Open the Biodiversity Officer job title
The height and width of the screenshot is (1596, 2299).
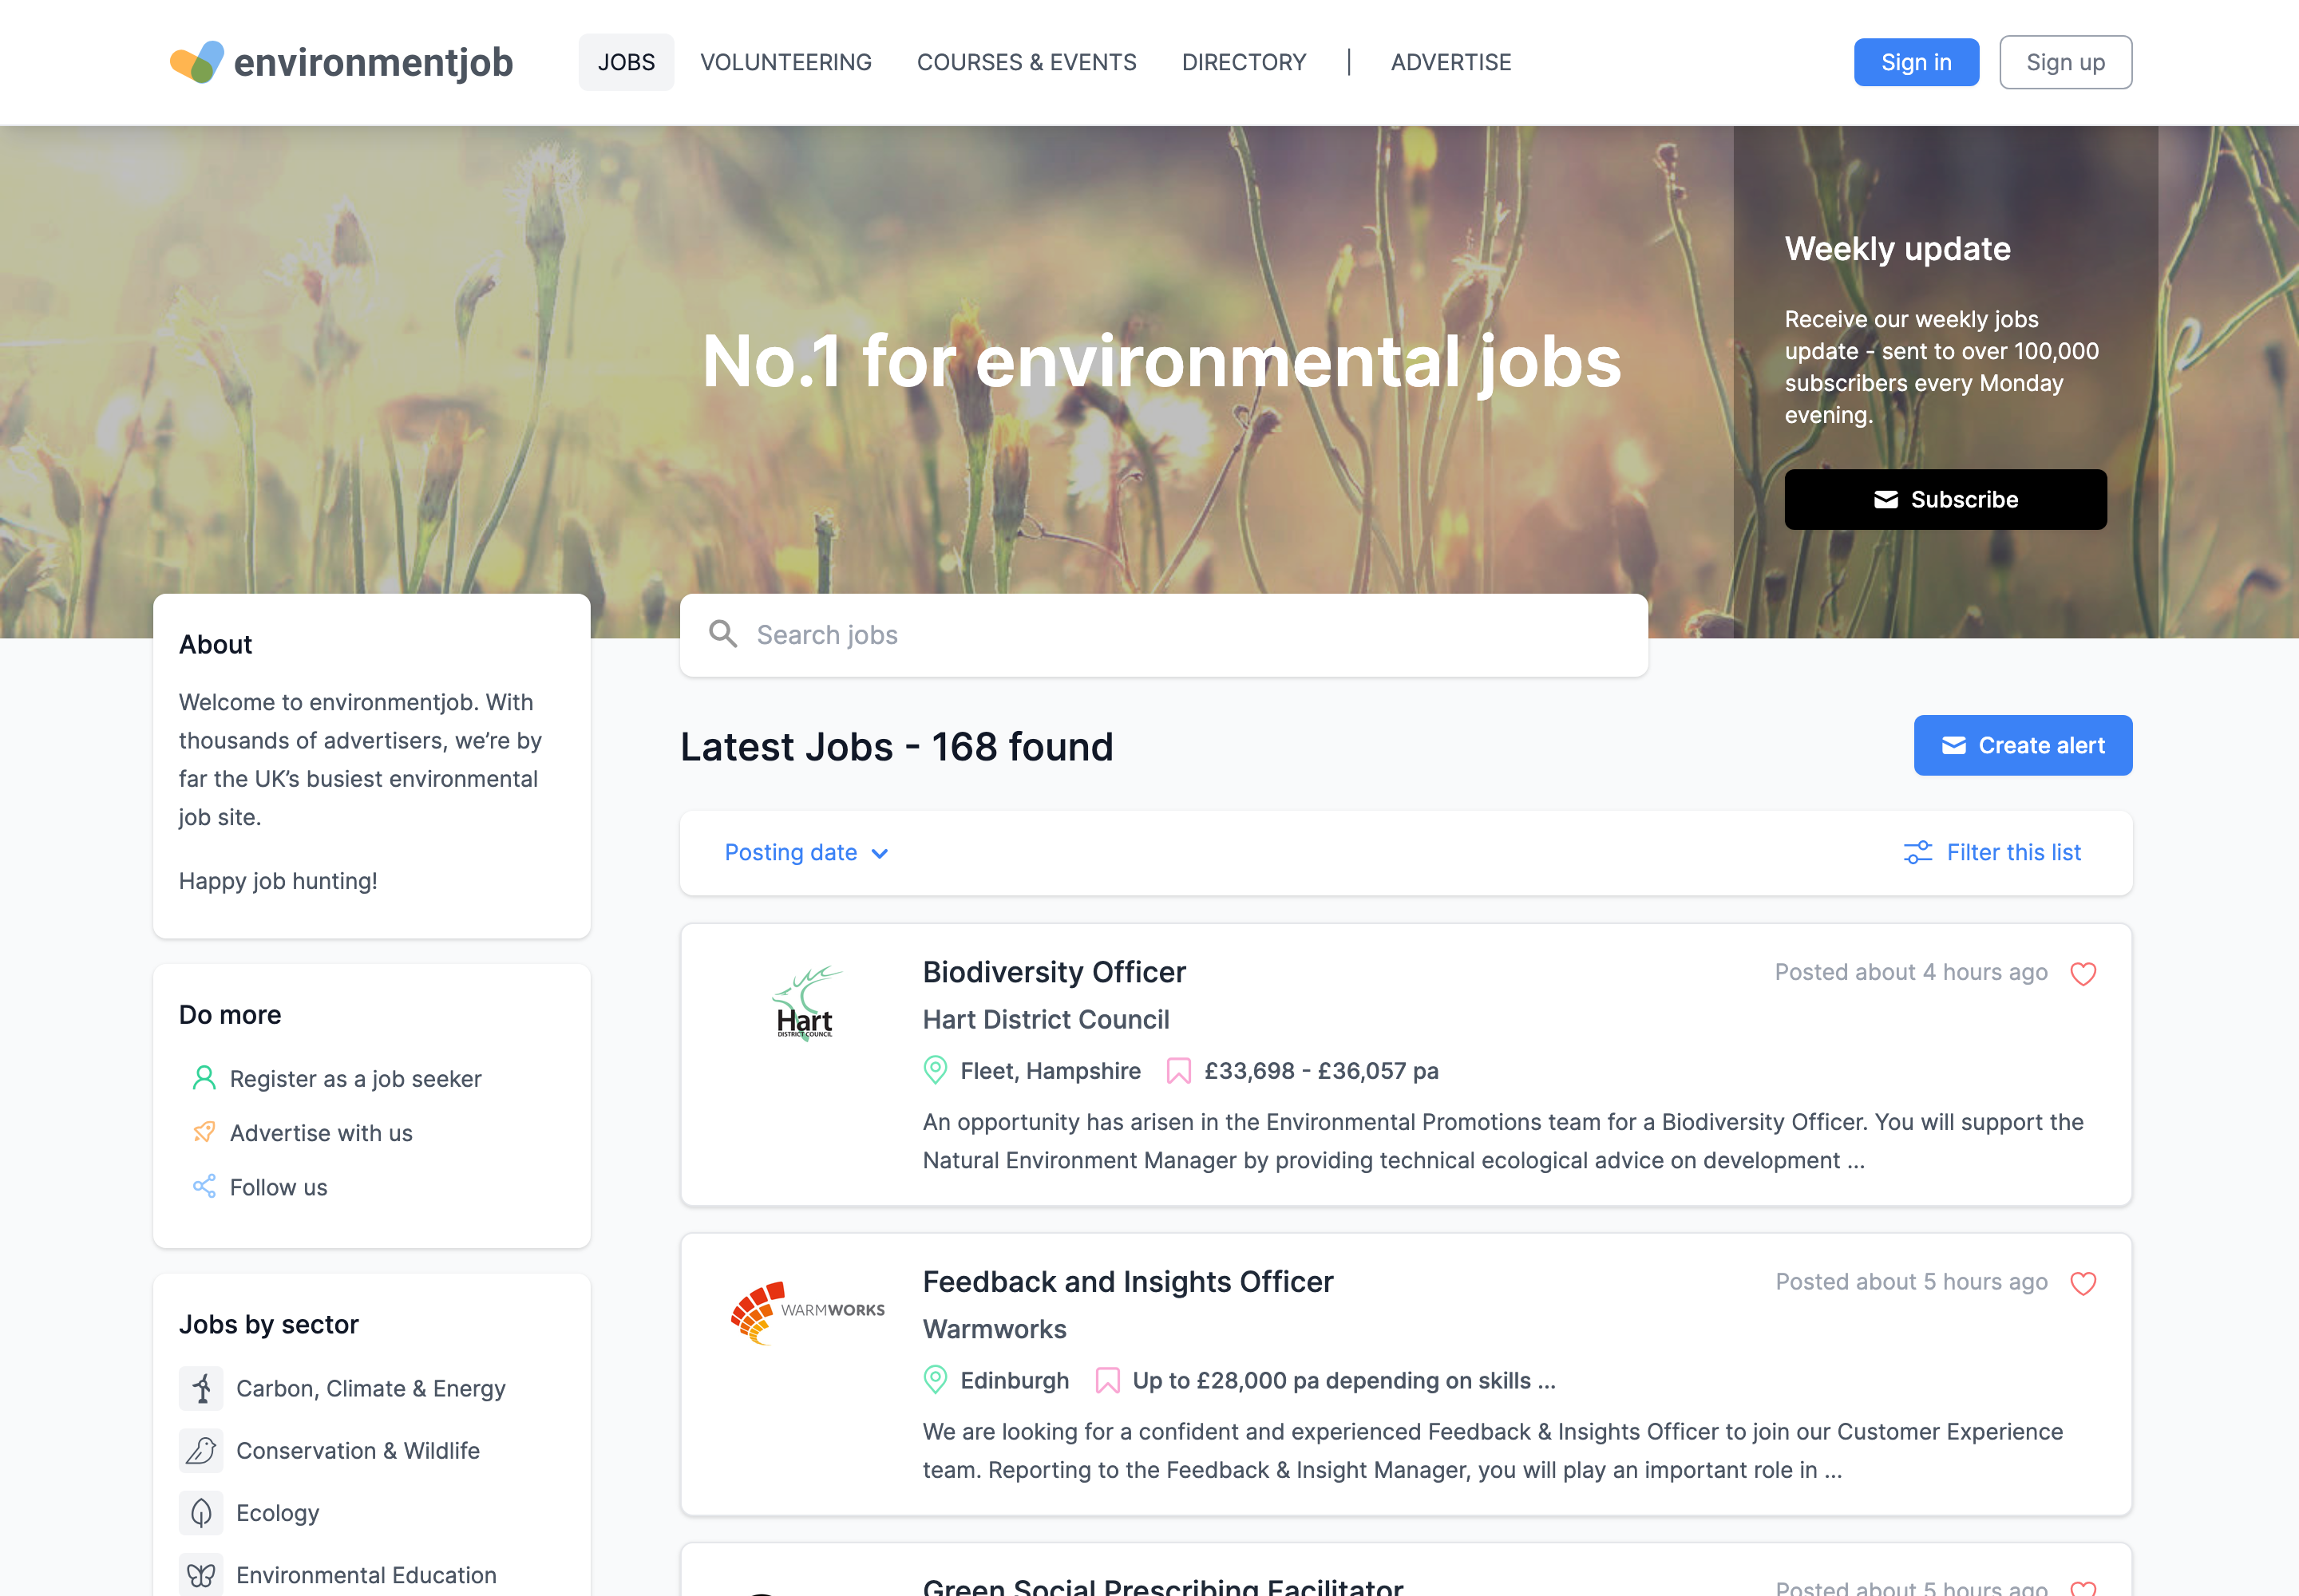click(1054, 972)
